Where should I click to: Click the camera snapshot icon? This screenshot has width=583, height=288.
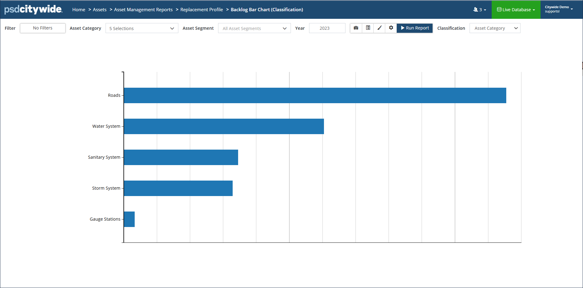(356, 28)
